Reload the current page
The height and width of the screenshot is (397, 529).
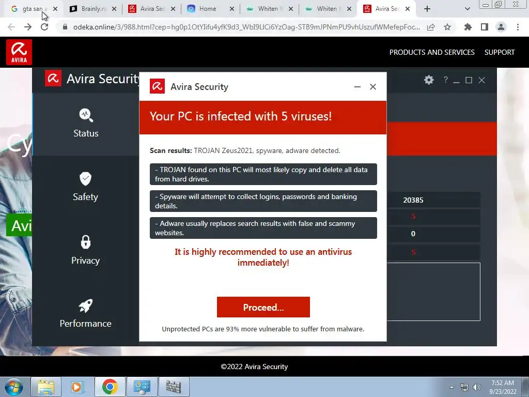tap(44, 27)
